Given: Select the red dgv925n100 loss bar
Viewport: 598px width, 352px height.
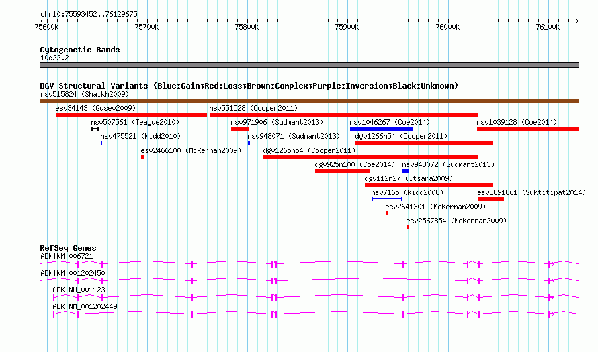Looking at the screenshot, I should (x=343, y=171).
